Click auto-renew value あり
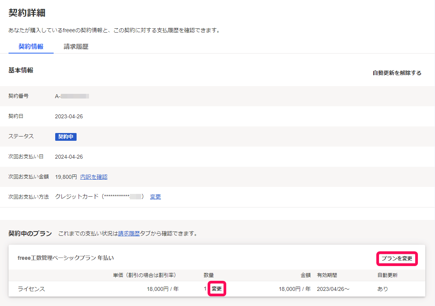 pos(383,289)
